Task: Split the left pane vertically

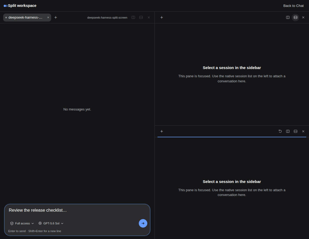Action: pos(133,18)
